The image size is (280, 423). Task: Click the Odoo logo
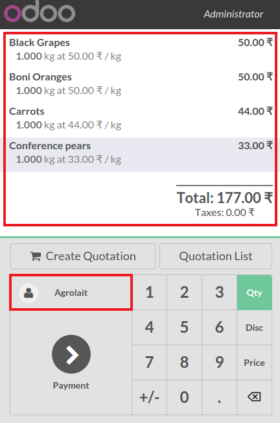click(40, 11)
